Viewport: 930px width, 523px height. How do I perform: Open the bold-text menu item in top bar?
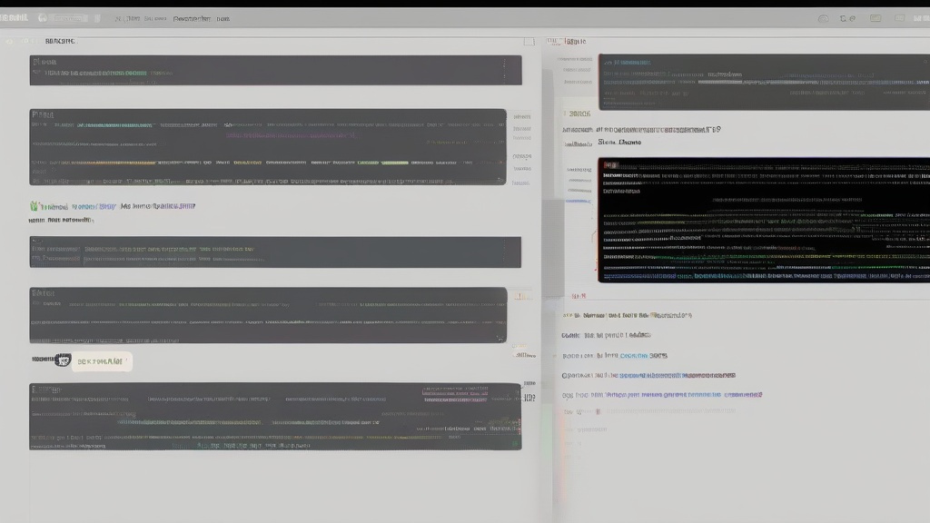click(x=192, y=18)
